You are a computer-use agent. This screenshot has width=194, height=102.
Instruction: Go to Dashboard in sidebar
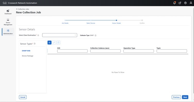coord(8,12)
